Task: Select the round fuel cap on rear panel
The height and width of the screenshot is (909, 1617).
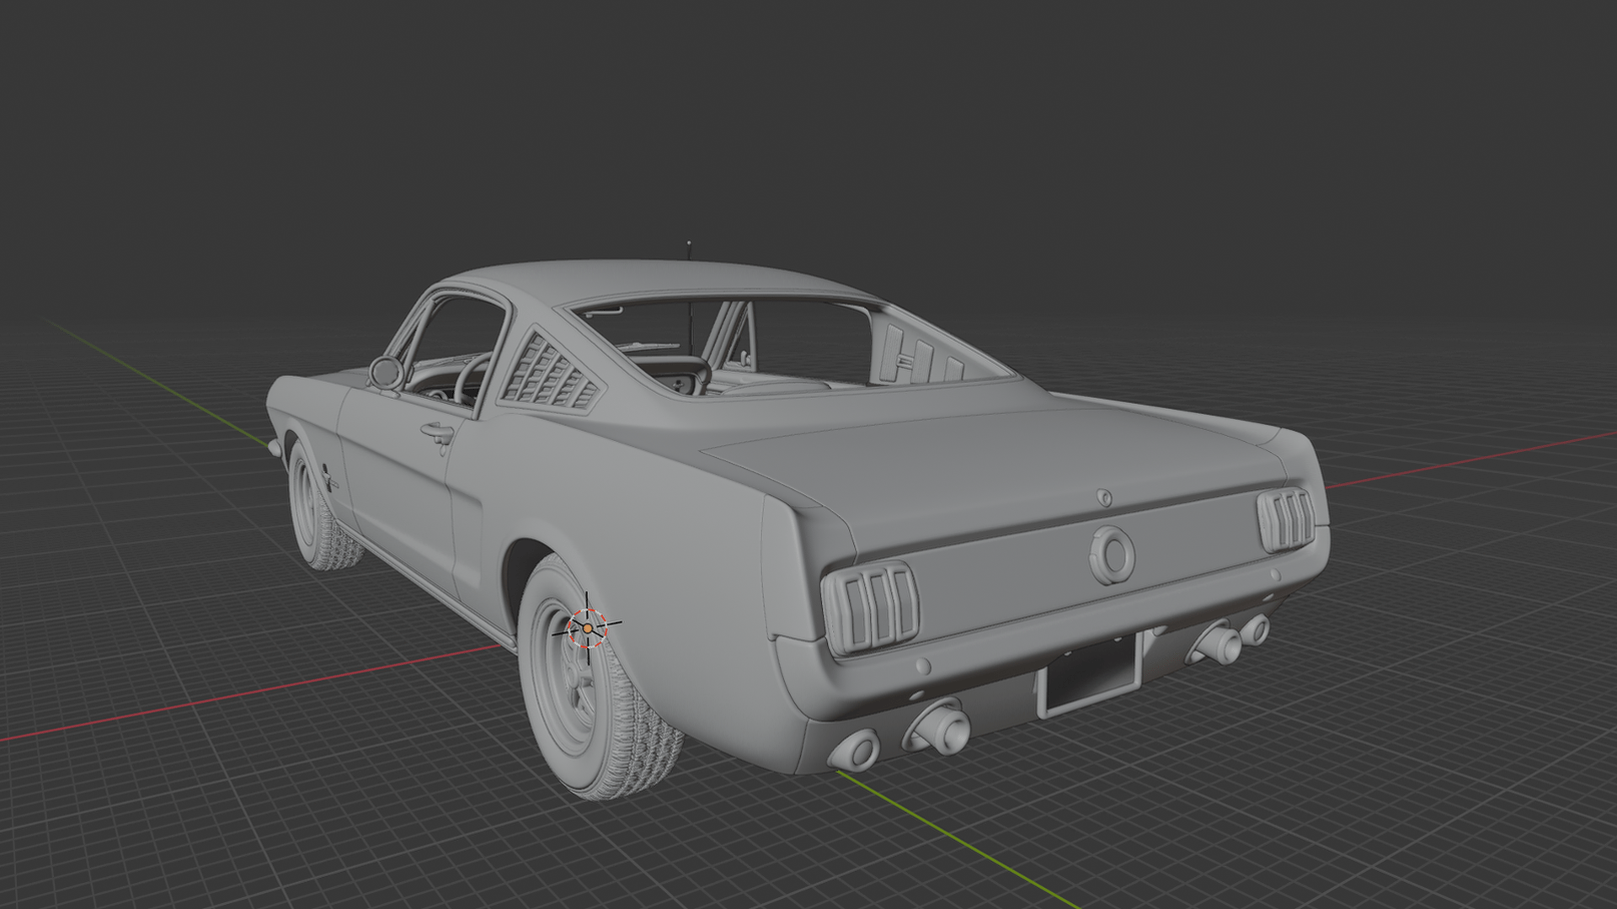Action: coord(1112,555)
